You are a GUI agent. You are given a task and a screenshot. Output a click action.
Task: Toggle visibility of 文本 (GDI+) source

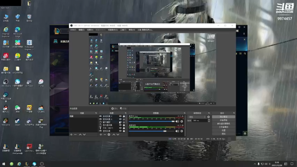[120, 128]
